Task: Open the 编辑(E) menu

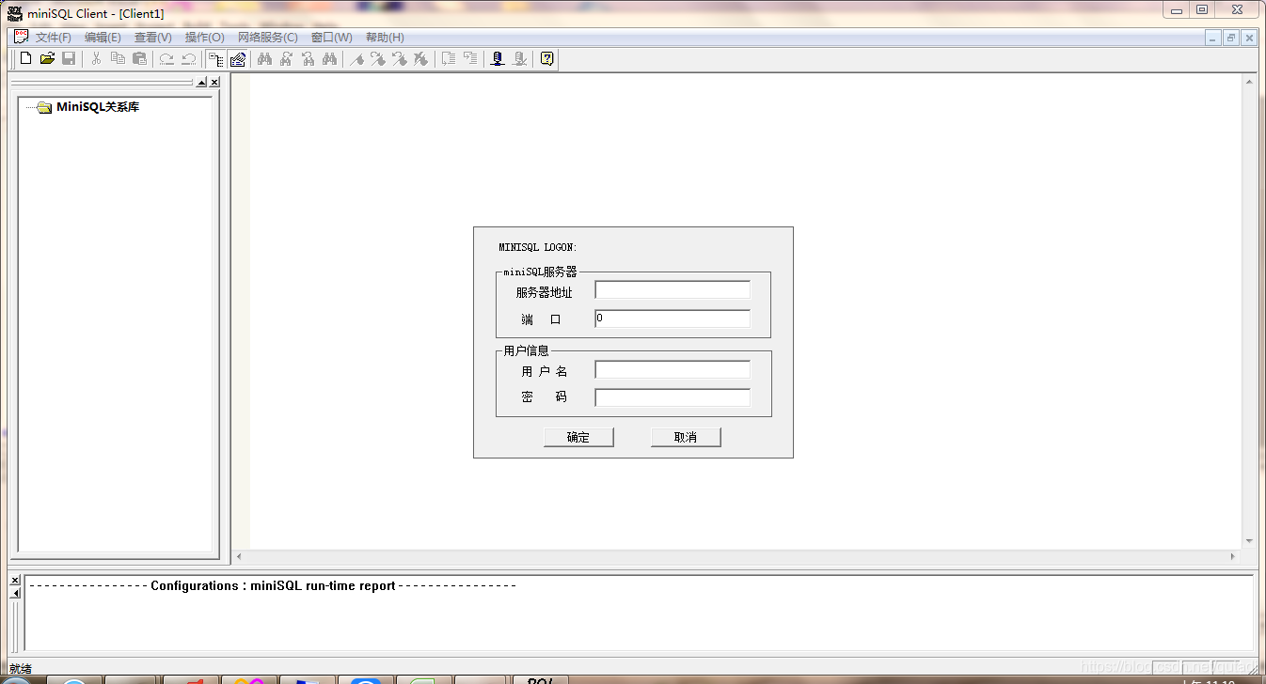Action: [103, 38]
